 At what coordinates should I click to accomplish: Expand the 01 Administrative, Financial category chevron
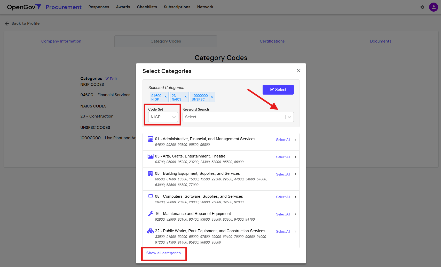click(295, 140)
